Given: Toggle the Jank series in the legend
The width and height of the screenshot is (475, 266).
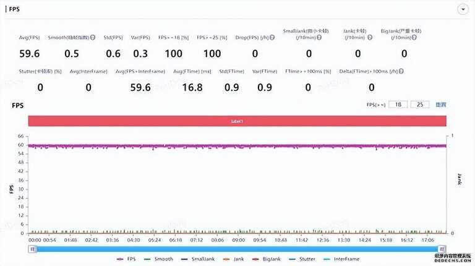Looking at the screenshot, I should pyautogui.click(x=233, y=259).
